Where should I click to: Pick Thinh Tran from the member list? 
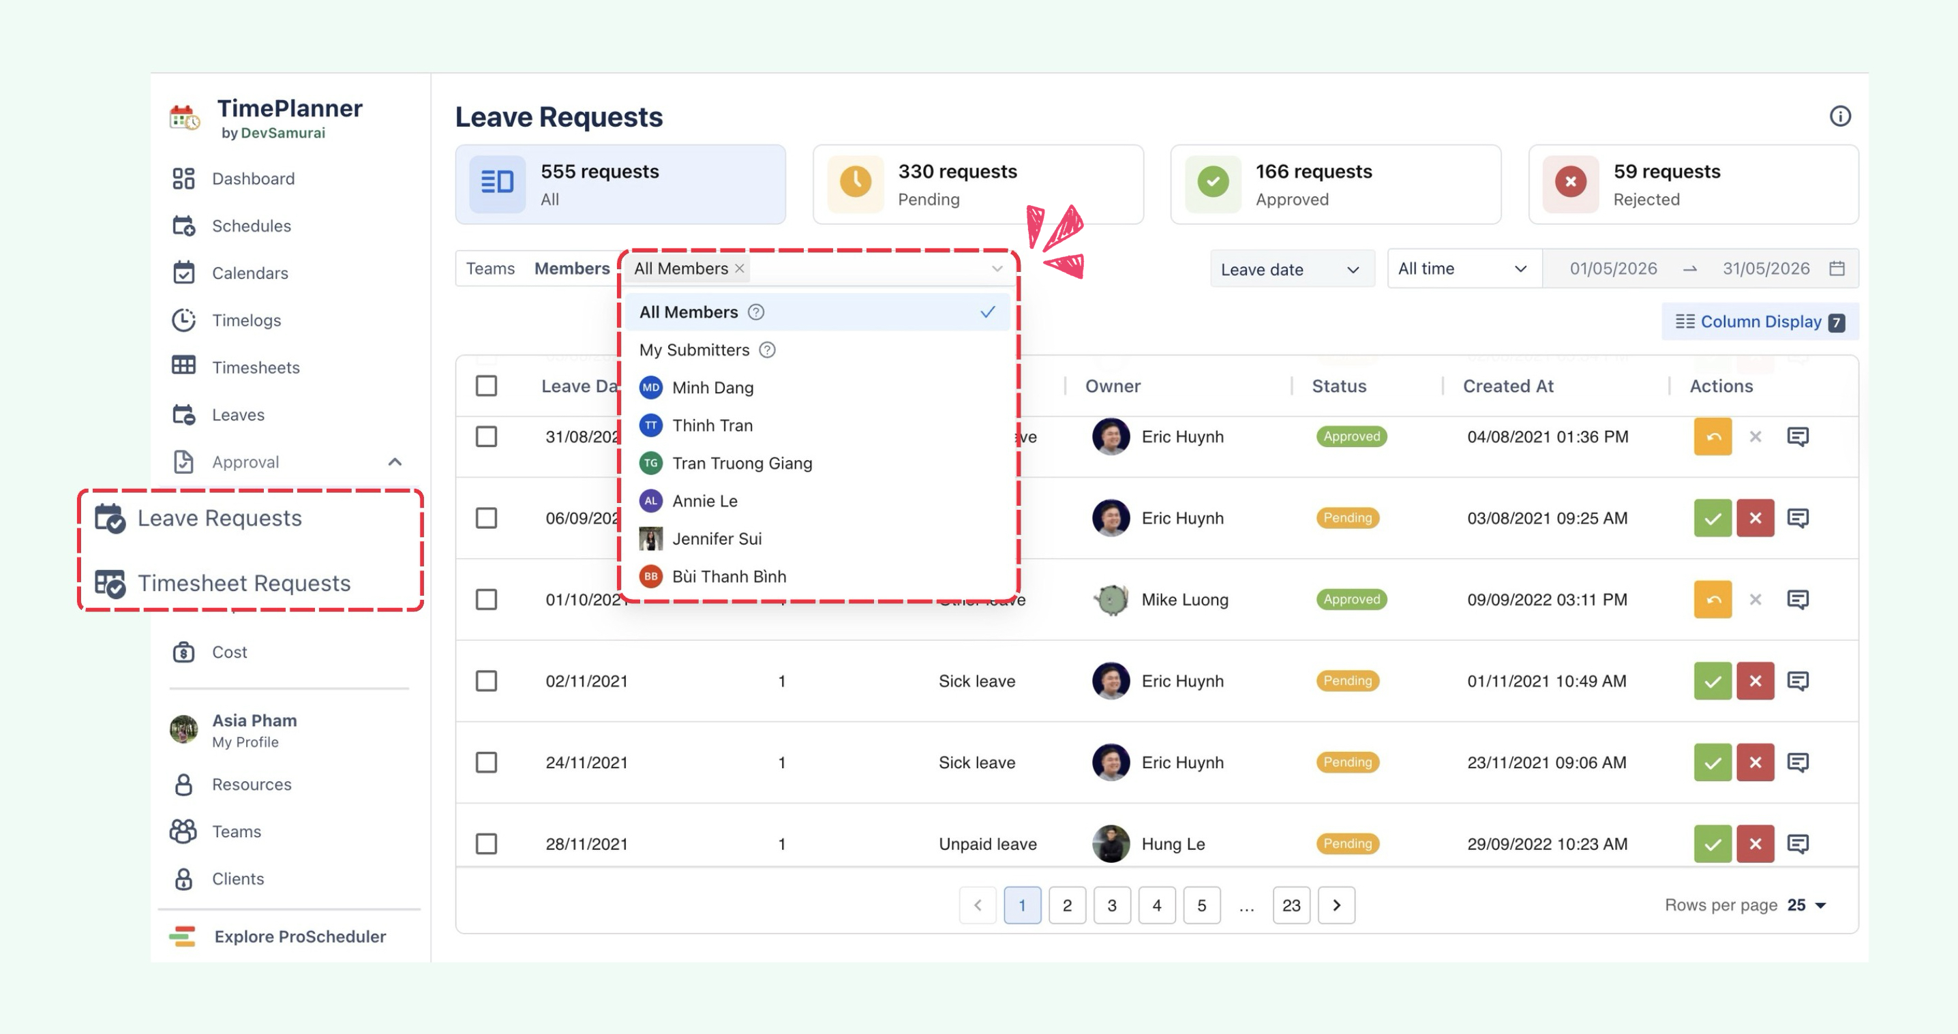[817, 425]
